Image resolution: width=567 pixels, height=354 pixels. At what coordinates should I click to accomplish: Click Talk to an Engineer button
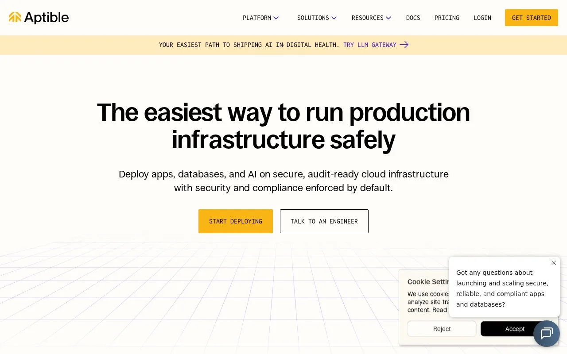(324, 221)
